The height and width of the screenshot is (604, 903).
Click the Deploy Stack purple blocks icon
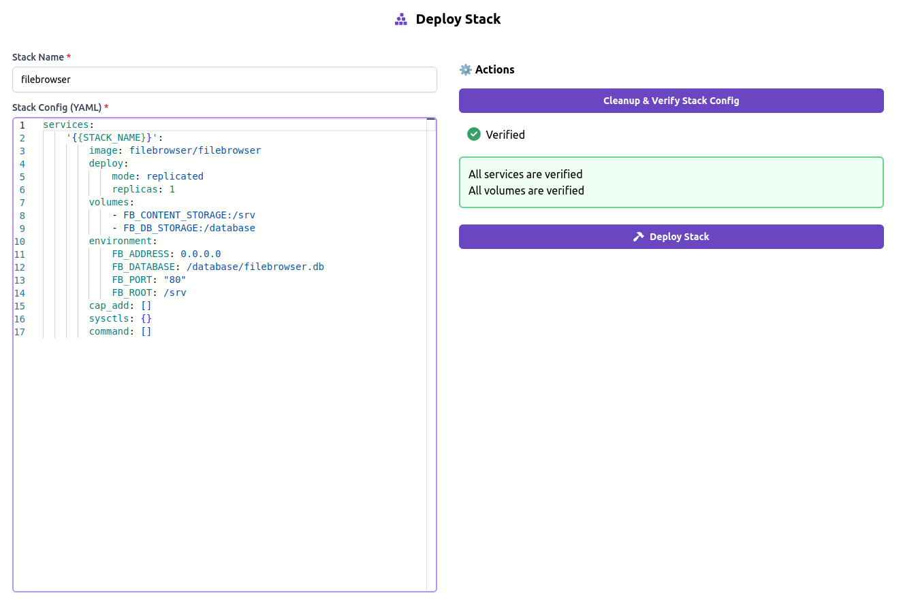(401, 20)
